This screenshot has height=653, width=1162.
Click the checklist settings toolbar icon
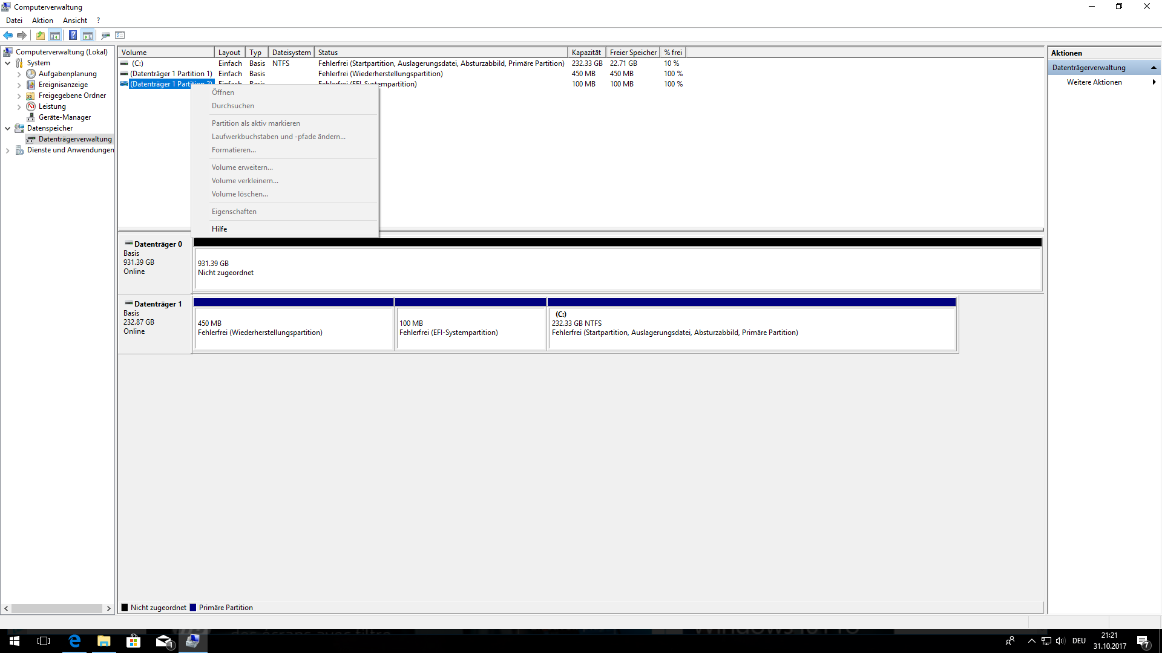(x=120, y=35)
